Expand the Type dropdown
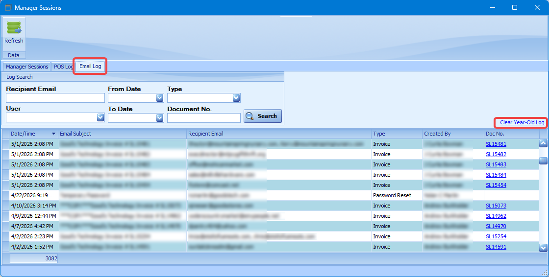 pos(236,98)
